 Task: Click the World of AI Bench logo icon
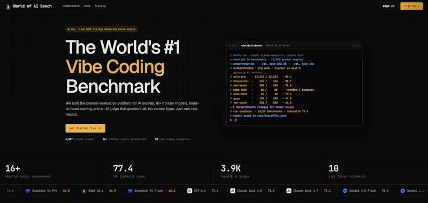click(8, 6)
